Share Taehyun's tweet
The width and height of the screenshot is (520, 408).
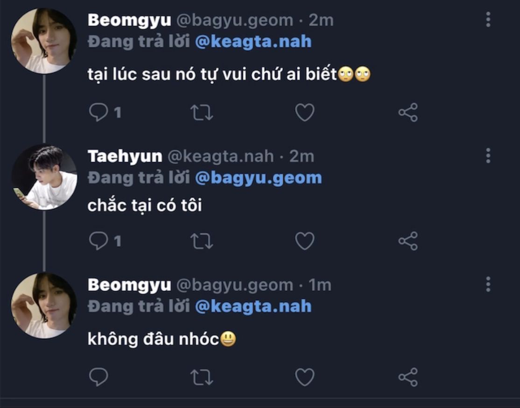pos(408,240)
